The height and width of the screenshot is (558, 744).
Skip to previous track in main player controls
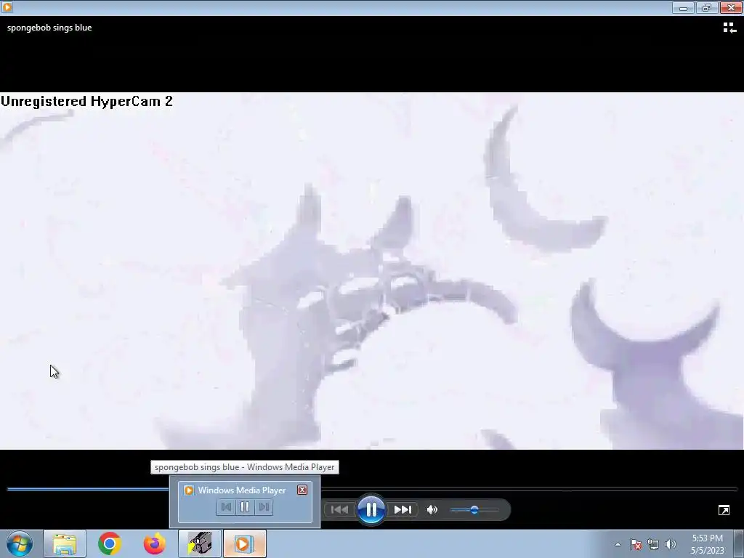click(339, 509)
